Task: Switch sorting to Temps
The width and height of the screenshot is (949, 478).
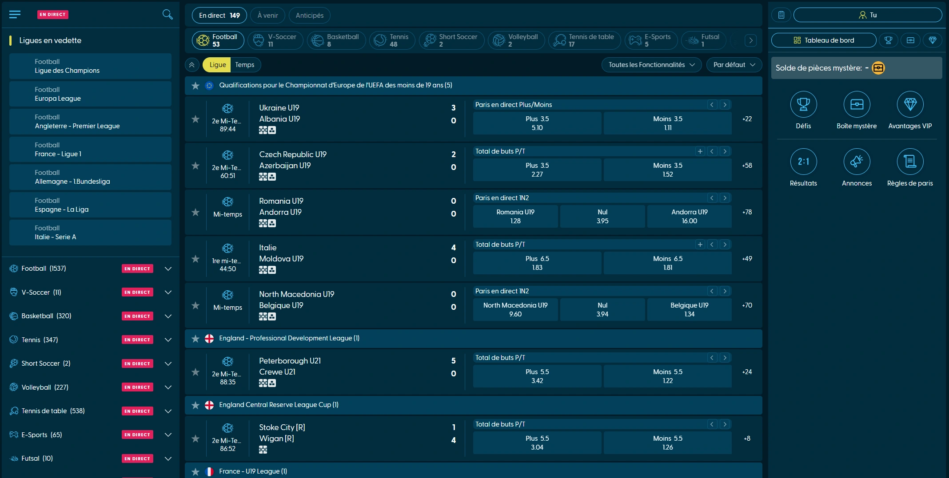Action: pos(245,65)
